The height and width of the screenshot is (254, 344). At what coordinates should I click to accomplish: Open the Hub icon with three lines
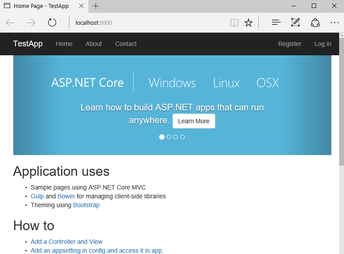pyautogui.click(x=276, y=23)
